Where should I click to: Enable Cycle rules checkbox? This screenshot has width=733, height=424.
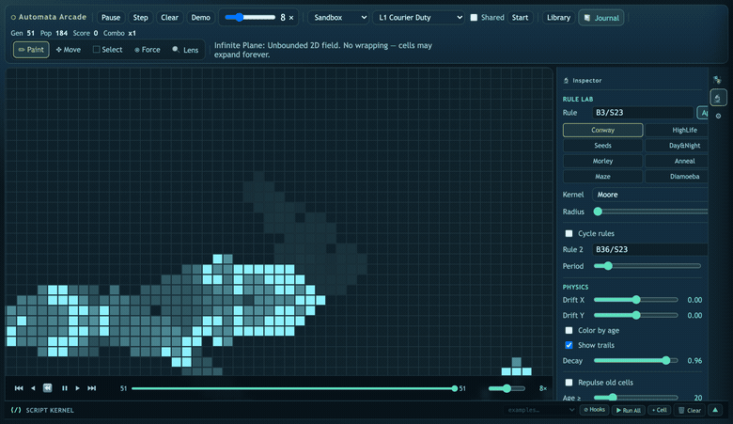click(x=569, y=233)
